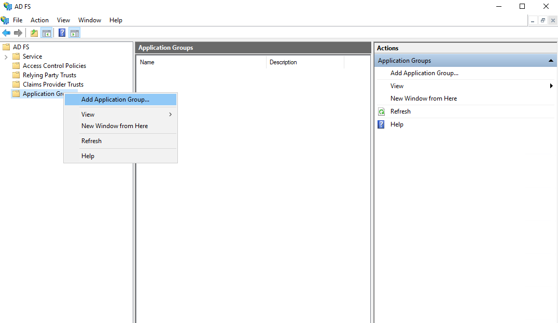Select Claims Provider Trusts in the tree

tap(53, 85)
